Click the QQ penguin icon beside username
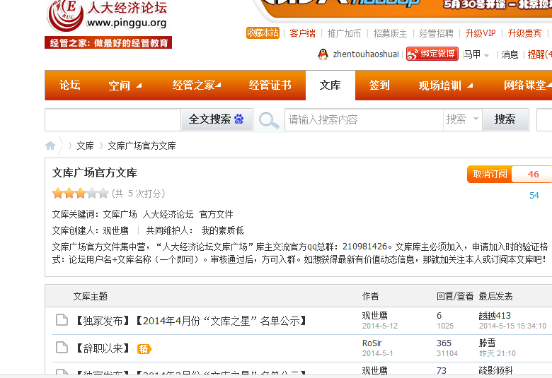This screenshot has width=552, height=378. [323, 54]
